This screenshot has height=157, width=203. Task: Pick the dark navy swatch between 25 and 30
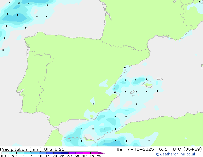pos(65,153)
